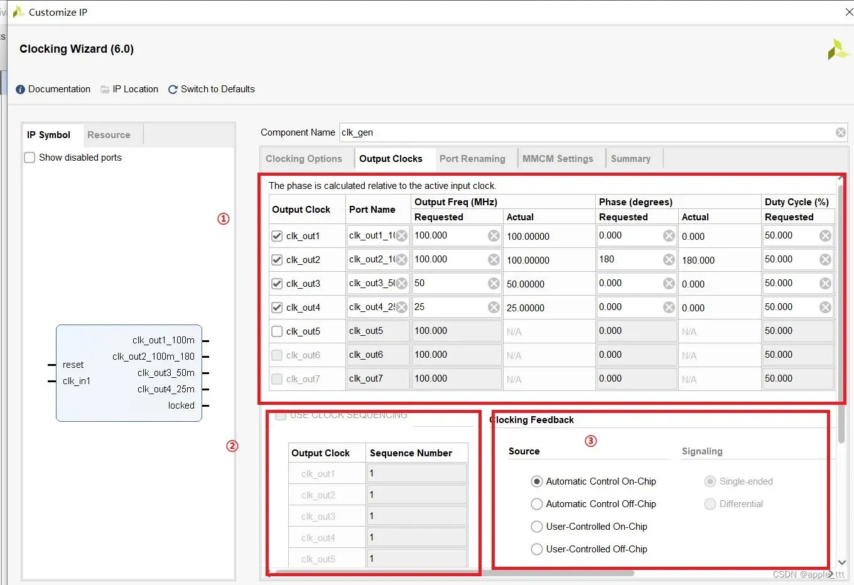Click clk_out2 actual phase 180.000
This screenshot has width=854, height=585.
(698, 260)
